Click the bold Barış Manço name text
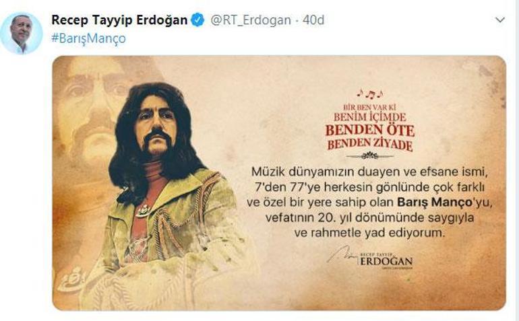 pos(435,202)
